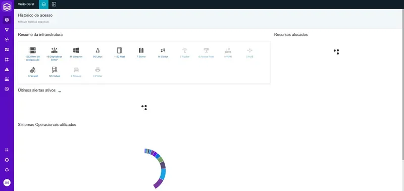Click the greyed Access Point icon
The width and height of the screenshot is (404, 191).
tap(207, 50)
